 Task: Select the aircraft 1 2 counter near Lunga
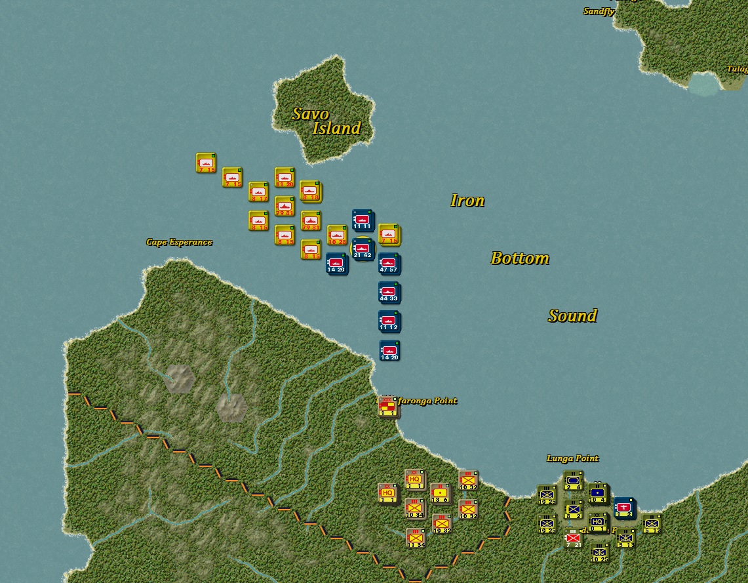tap(624, 508)
